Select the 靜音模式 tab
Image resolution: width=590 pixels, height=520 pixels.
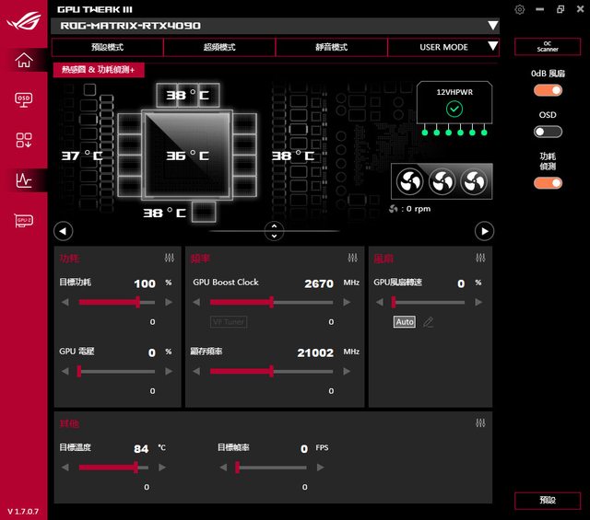pos(332,47)
